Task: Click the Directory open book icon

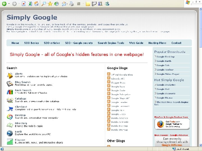Action: [10, 125]
